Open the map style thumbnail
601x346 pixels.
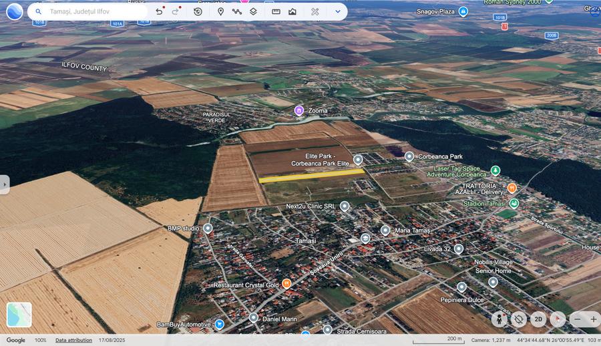pyautogui.click(x=19, y=315)
